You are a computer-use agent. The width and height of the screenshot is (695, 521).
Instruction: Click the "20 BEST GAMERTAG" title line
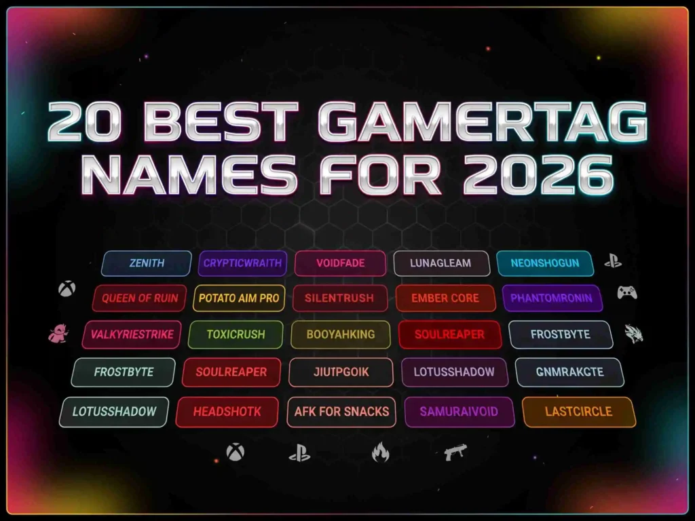[347, 122]
